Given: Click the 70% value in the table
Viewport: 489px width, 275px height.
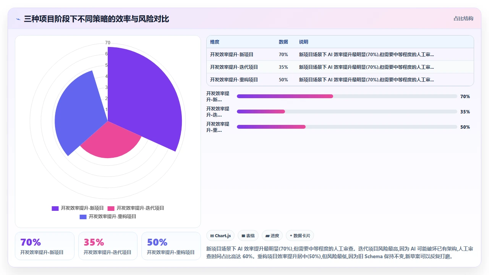Looking at the screenshot, I should pyautogui.click(x=283, y=55).
